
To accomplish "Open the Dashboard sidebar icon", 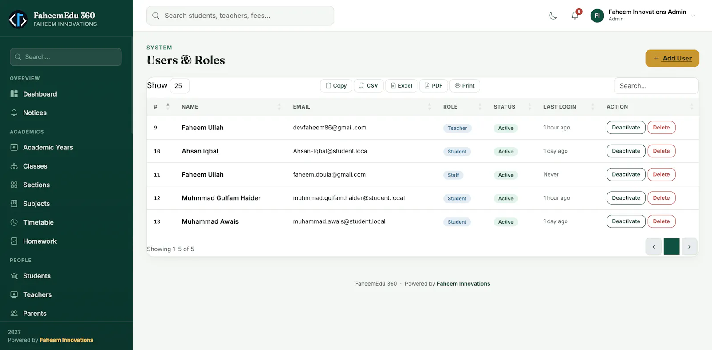I will coord(14,94).
